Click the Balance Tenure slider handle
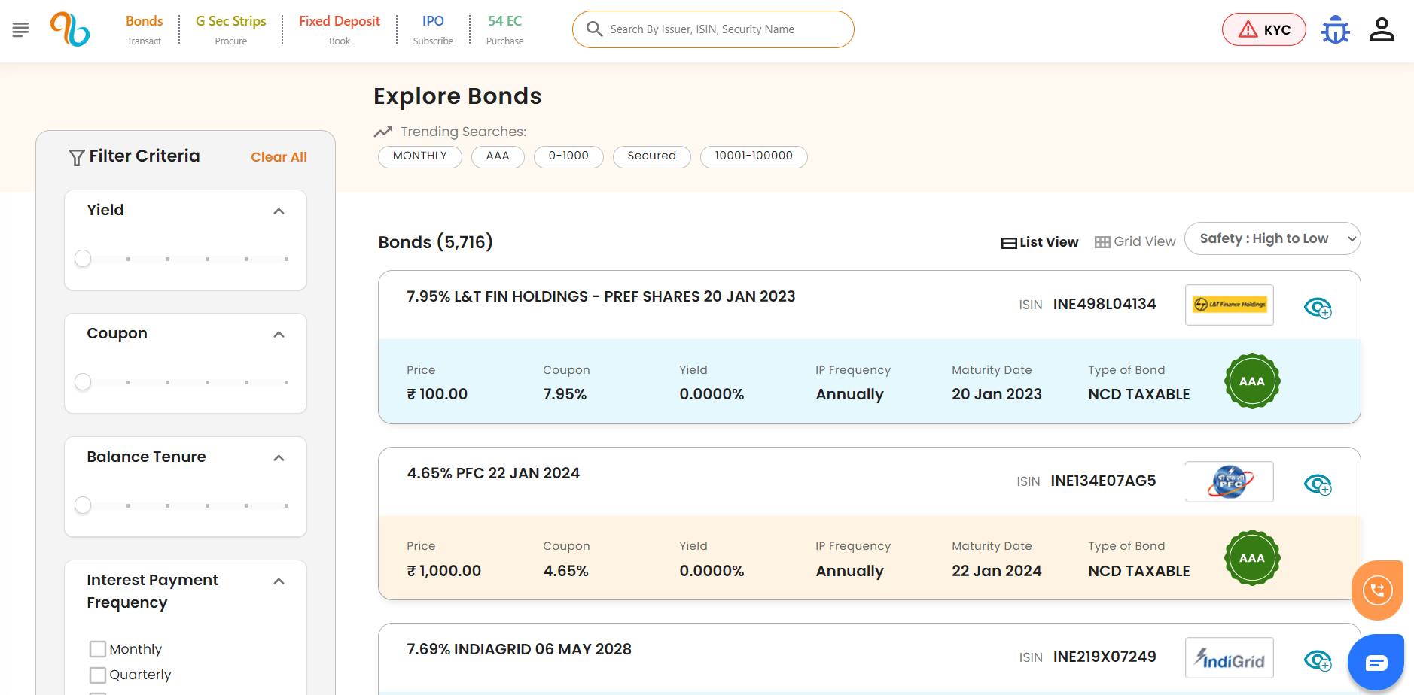 [x=83, y=505]
